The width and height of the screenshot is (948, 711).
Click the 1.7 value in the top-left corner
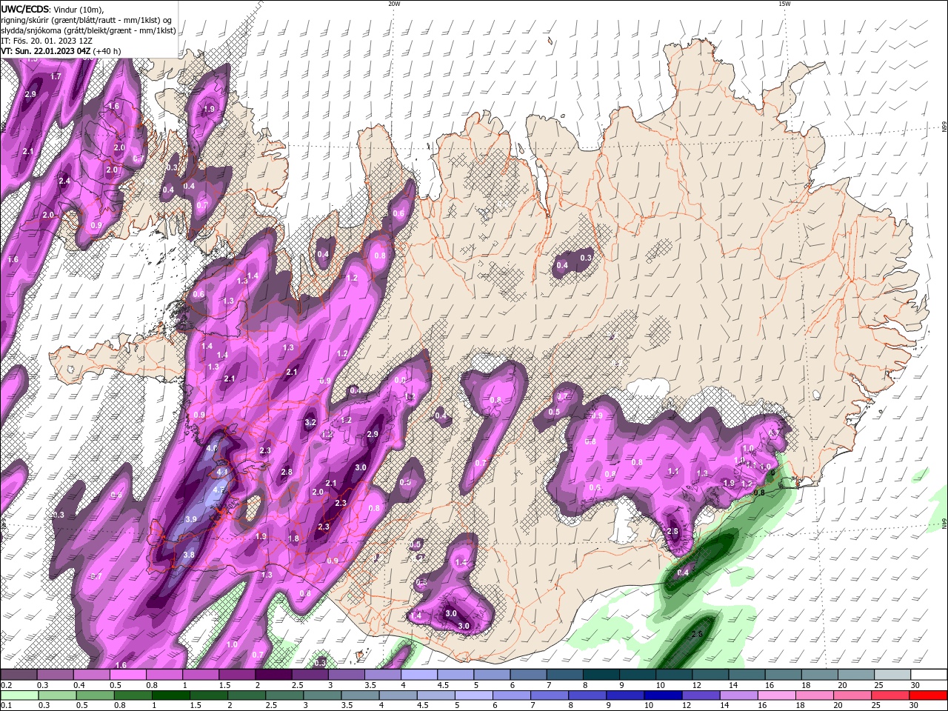point(56,76)
